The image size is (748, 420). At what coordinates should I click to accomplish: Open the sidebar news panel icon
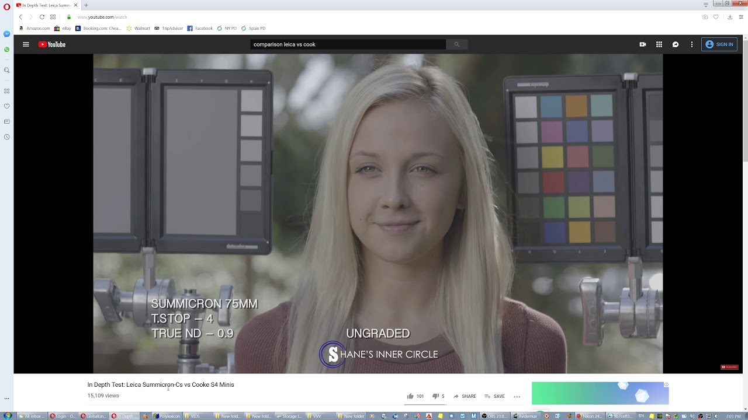[x=6, y=121]
